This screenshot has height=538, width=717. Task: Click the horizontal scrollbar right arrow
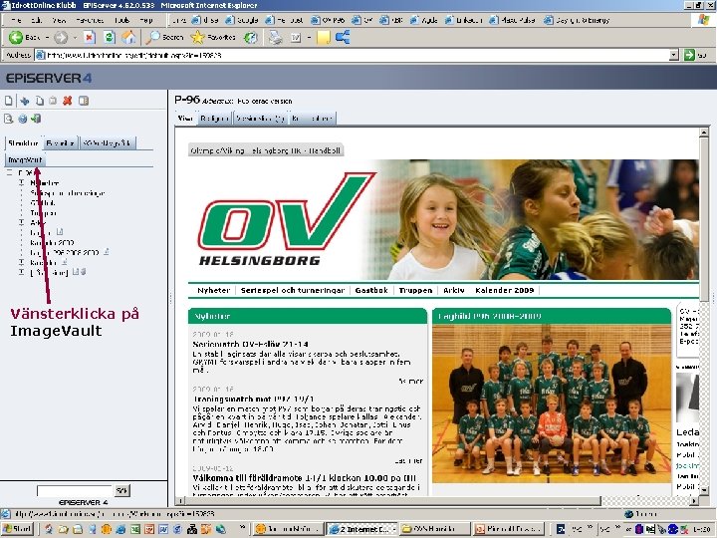694,501
